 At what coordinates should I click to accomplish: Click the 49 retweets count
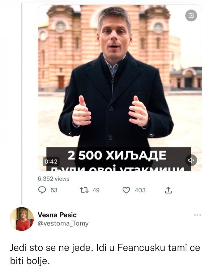click(x=96, y=190)
